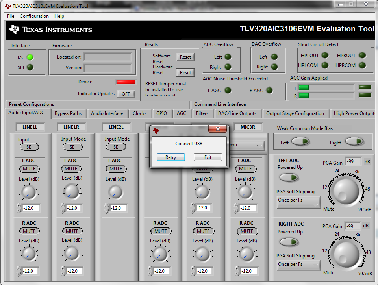Toggle LINE2L Input Mode SE button

(116, 147)
